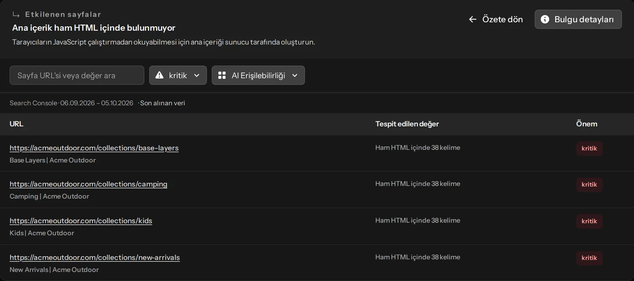The height and width of the screenshot is (281, 634).
Task: Click the detected value in new-arrivals row
Action: (x=418, y=257)
